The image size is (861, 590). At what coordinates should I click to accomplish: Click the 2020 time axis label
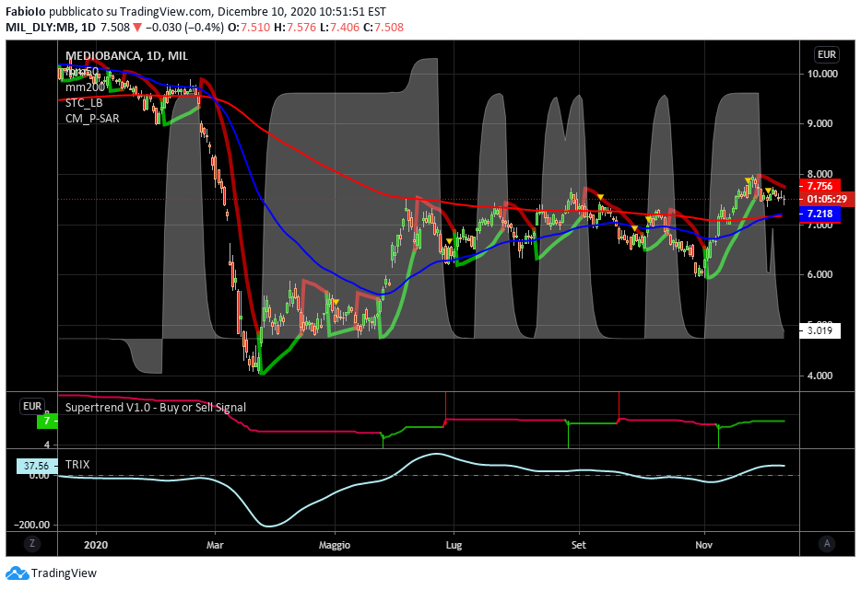(96, 545)
